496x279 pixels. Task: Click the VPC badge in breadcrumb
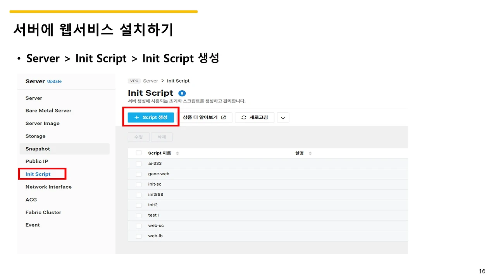134,81
